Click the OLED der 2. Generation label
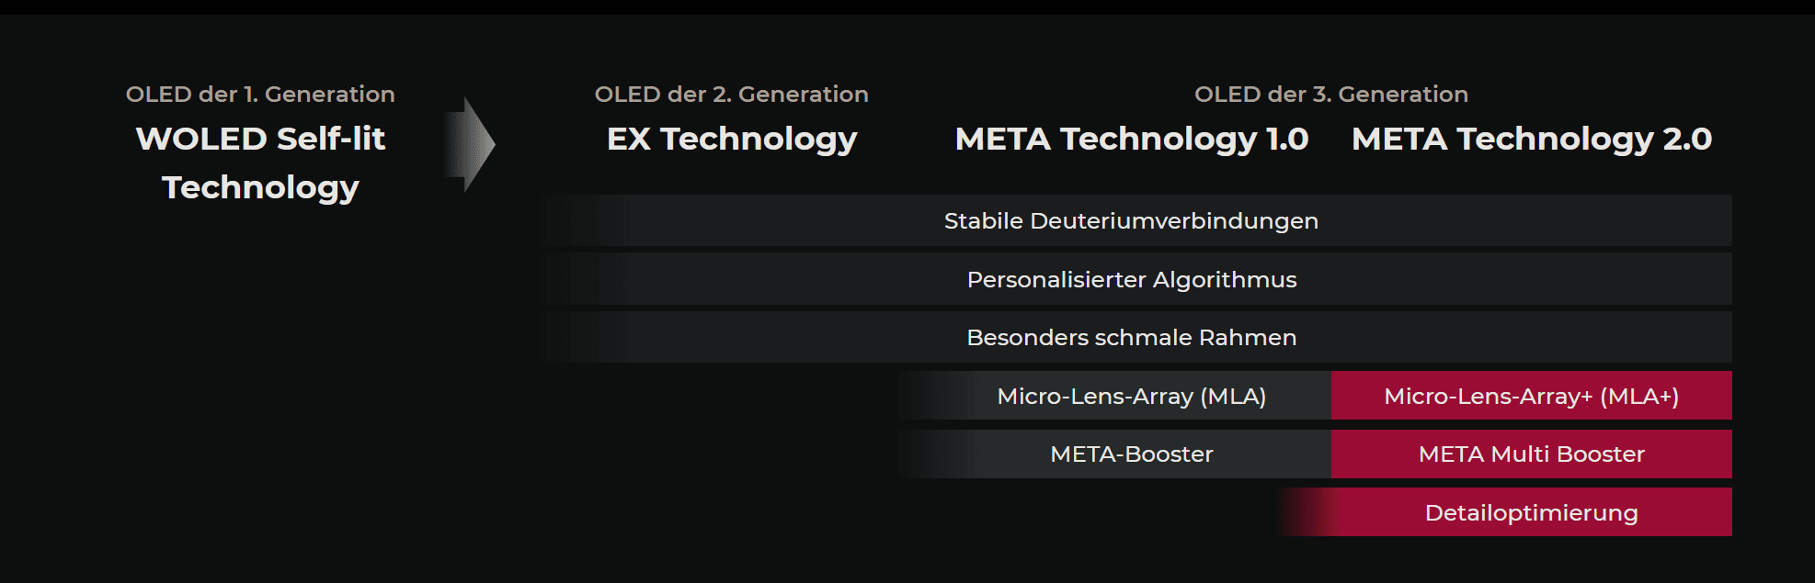 (732, 95)
